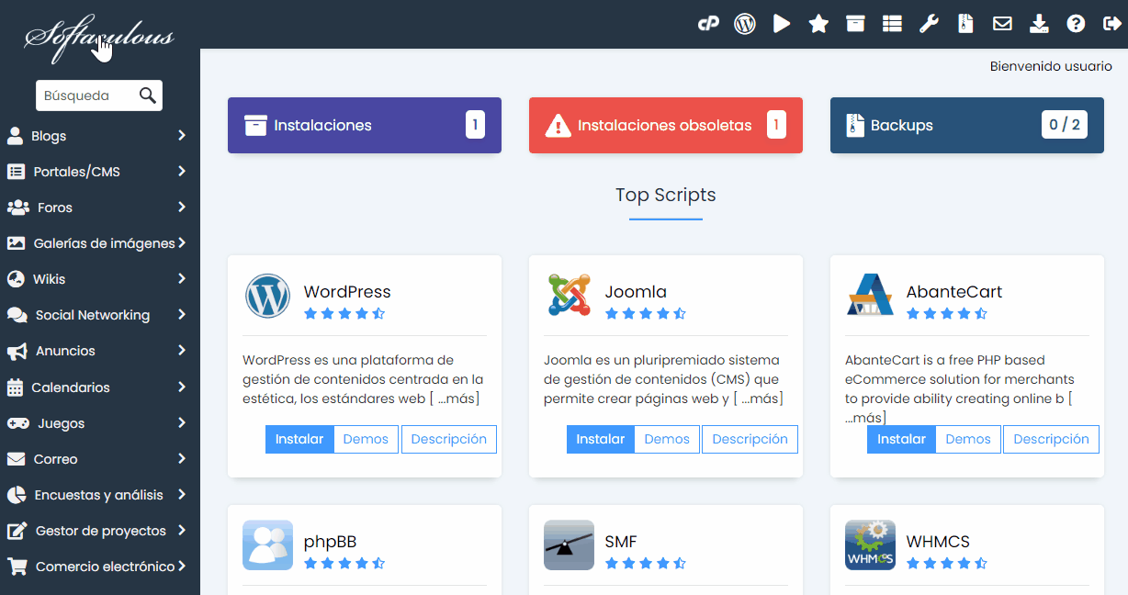
Task: Open the archive box installations icon in top bar
Action: (855, 24)
